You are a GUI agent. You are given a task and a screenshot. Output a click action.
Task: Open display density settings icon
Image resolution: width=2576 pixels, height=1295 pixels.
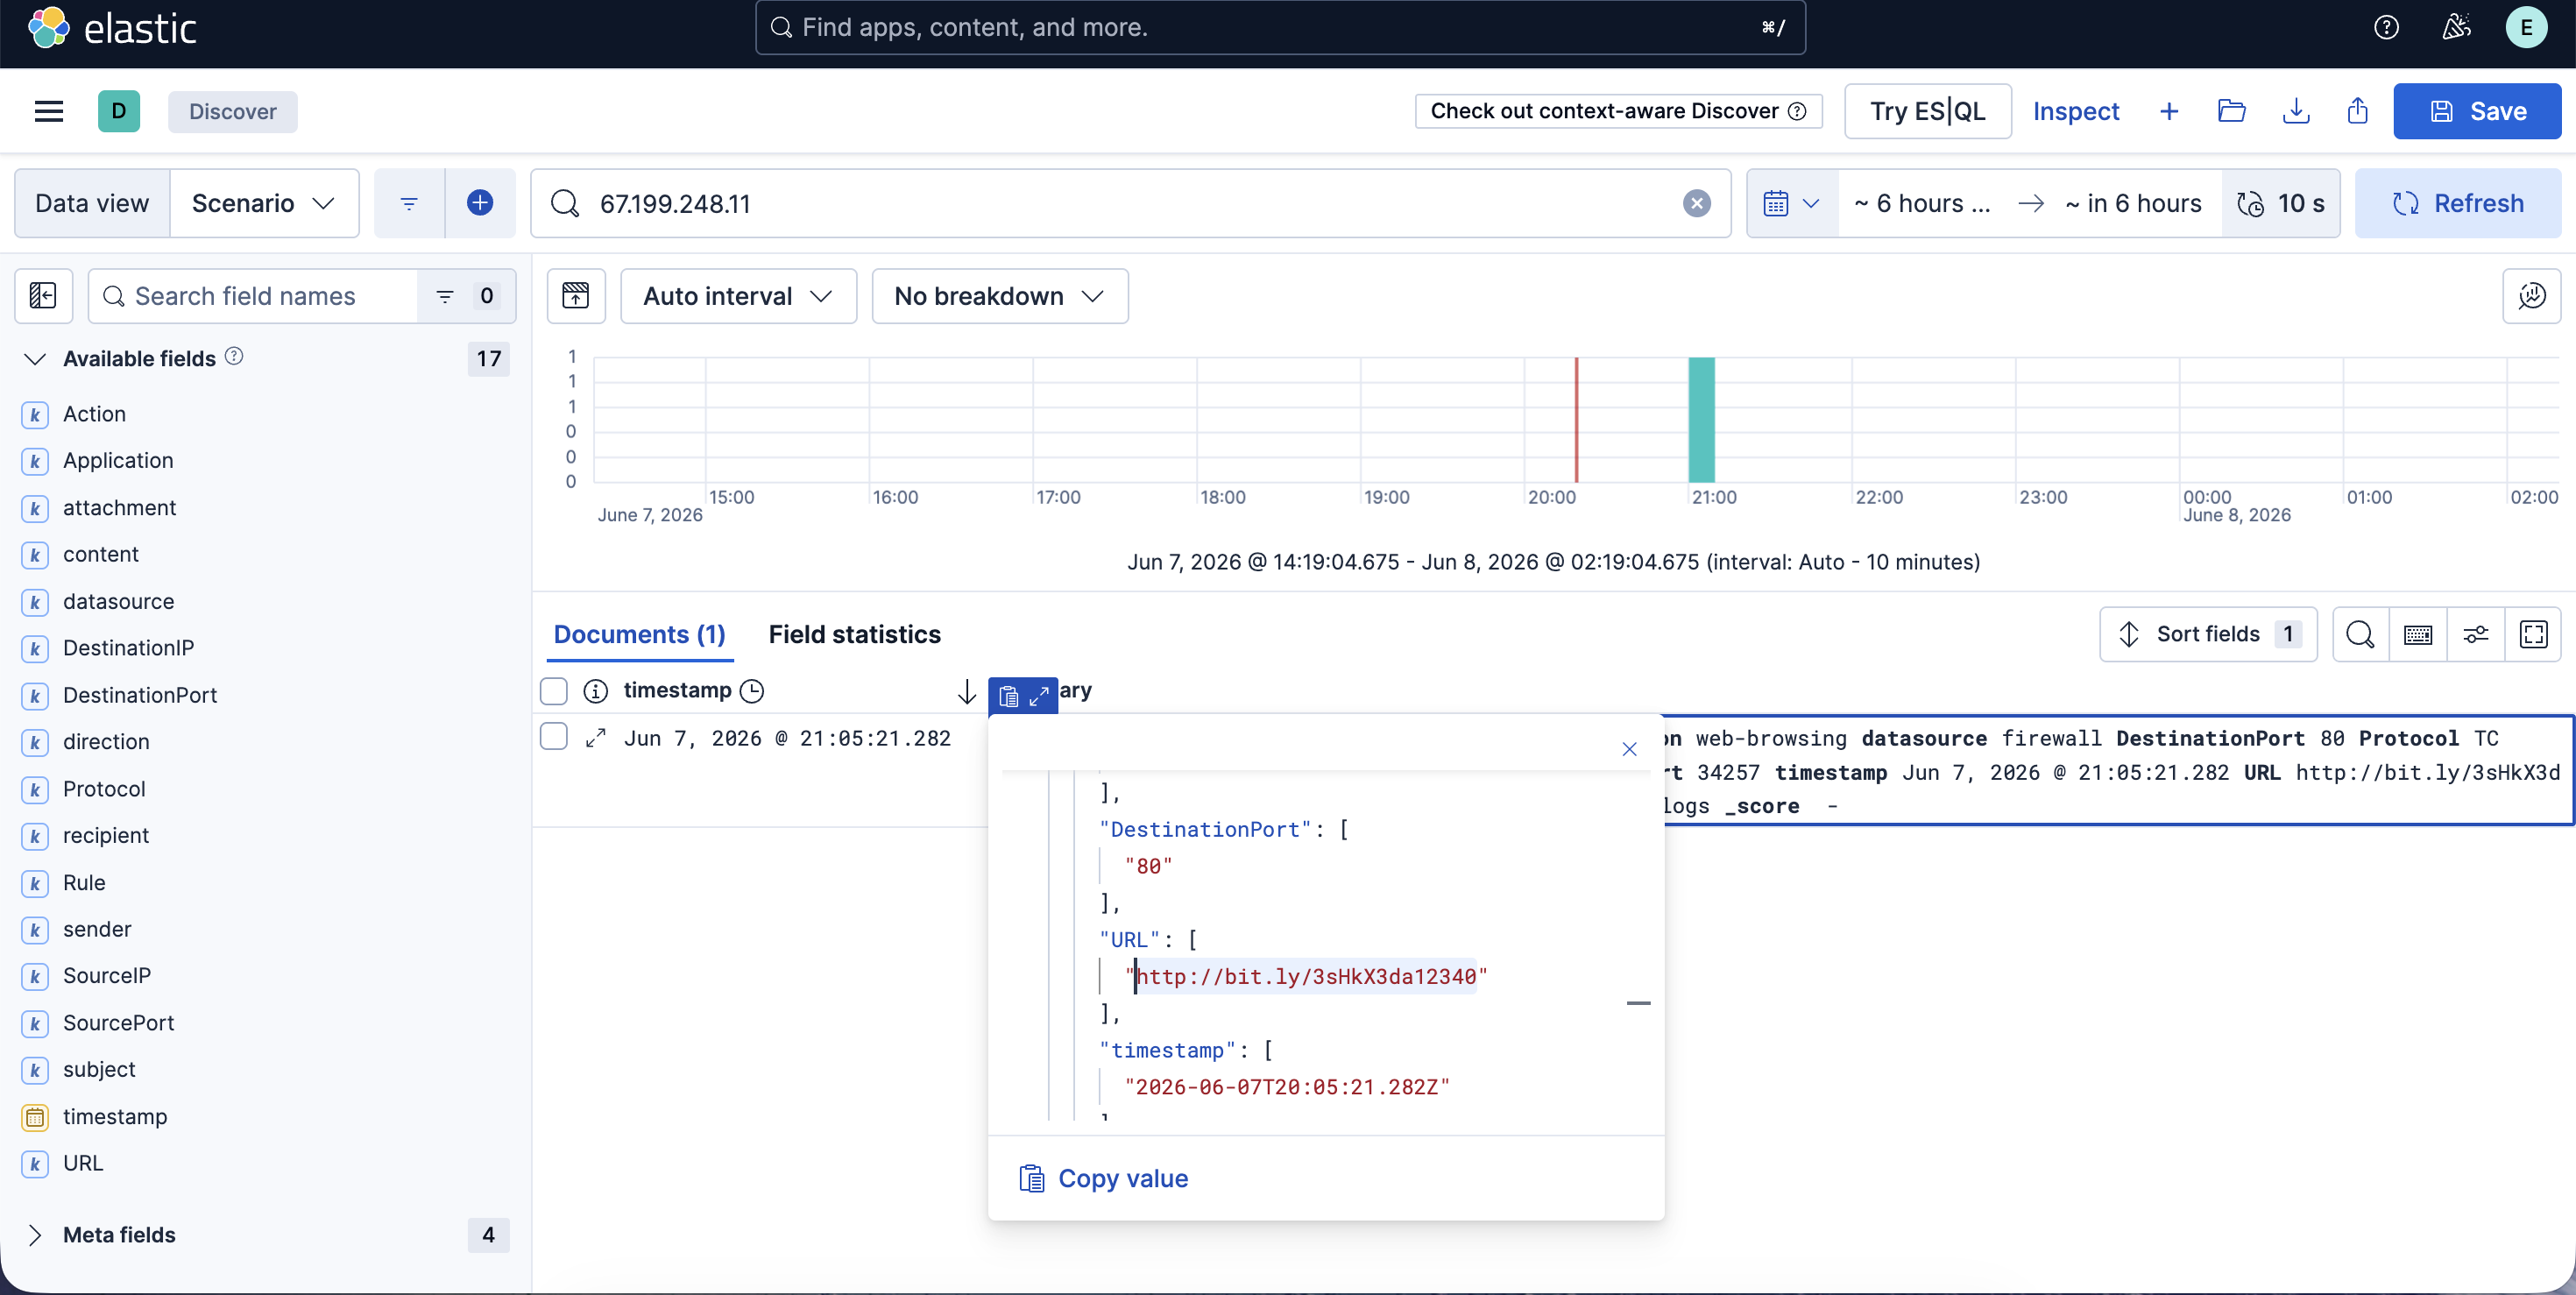pyautogui.click(x=2476, y=634)
